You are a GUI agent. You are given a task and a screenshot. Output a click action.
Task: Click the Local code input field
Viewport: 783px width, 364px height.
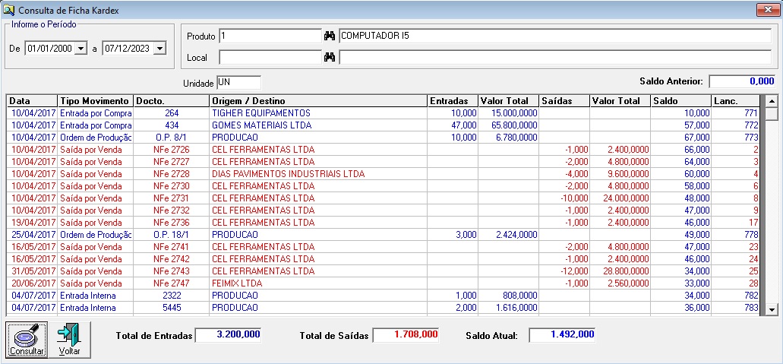point(270,57)
